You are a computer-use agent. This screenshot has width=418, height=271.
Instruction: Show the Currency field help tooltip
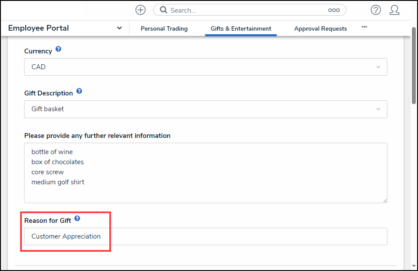(58, 49)
